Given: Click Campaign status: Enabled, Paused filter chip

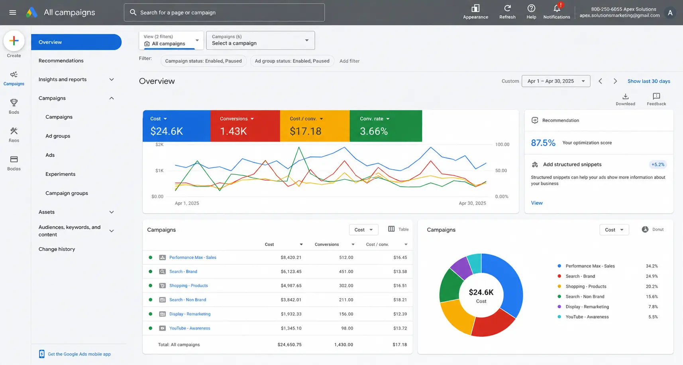Looking at the screenshot, I should (203, 61).
